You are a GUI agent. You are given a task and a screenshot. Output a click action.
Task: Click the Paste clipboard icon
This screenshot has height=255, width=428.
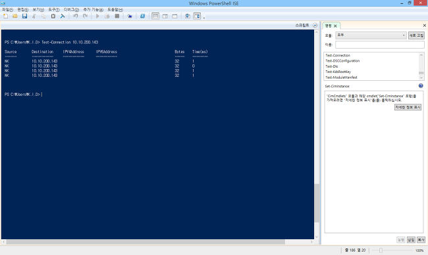point(53,16)
